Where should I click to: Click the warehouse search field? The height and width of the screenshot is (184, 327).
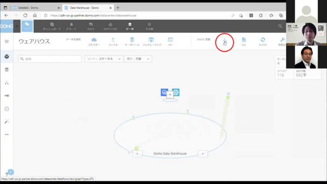point(50,59)
